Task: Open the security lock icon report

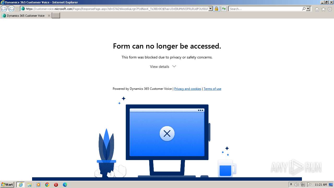Action: (x=216, y=9)
